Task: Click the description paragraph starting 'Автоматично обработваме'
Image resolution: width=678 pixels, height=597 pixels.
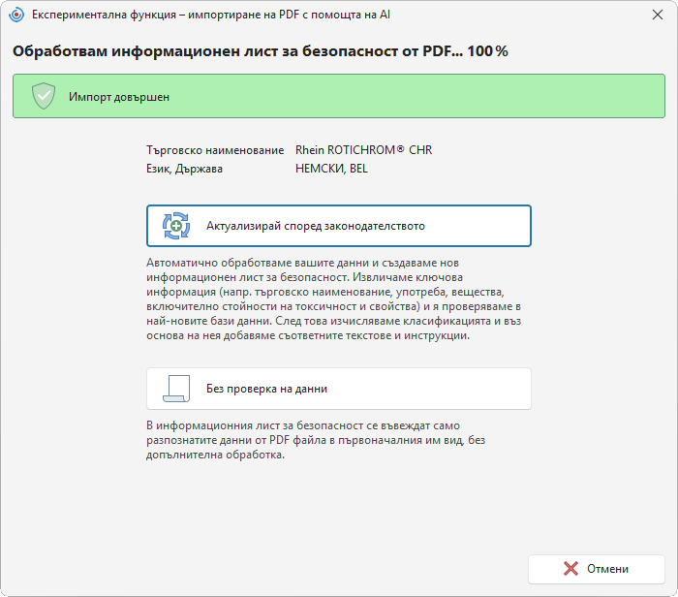Action: tap(333, 298)
